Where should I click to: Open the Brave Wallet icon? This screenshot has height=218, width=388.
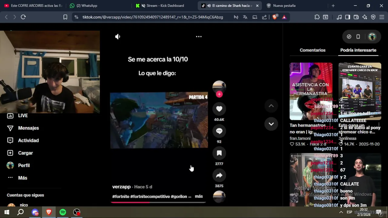click(356, 17)
